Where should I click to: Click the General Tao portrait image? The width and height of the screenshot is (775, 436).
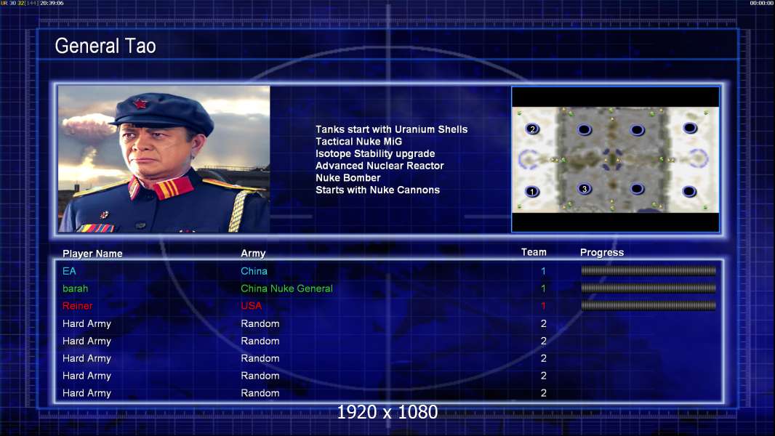pyautogui.click(x=164, y=159)
